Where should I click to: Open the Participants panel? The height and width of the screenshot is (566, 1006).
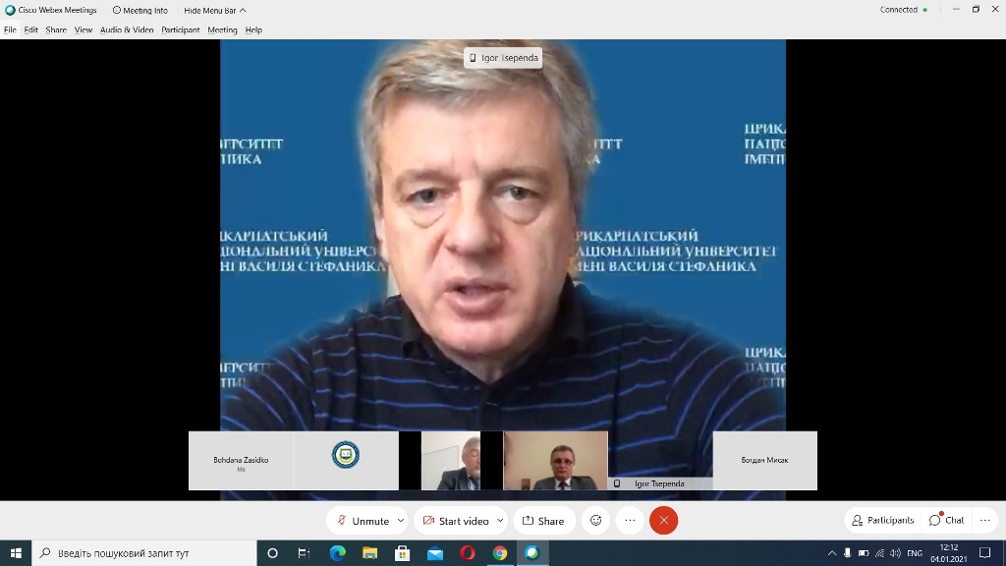[882, 520]
